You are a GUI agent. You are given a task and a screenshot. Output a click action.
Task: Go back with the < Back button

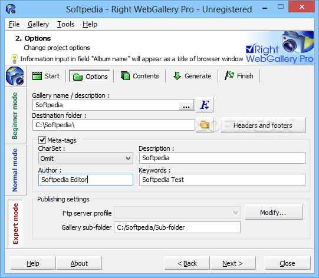coord(187,263)
